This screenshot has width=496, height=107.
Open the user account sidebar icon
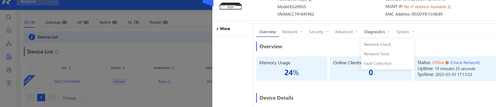(8, 70)
